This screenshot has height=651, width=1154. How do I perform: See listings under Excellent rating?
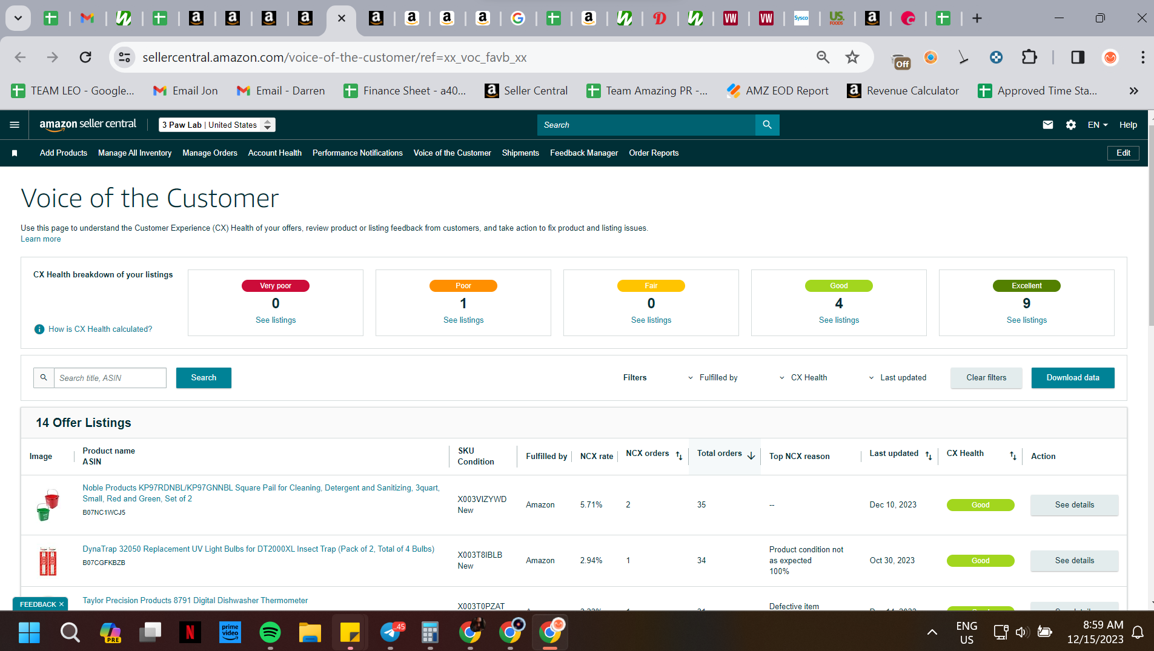click(1027, 320)
